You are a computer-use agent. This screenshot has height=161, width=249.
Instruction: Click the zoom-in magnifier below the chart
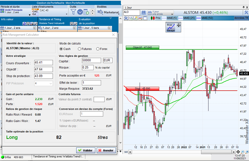247,152
